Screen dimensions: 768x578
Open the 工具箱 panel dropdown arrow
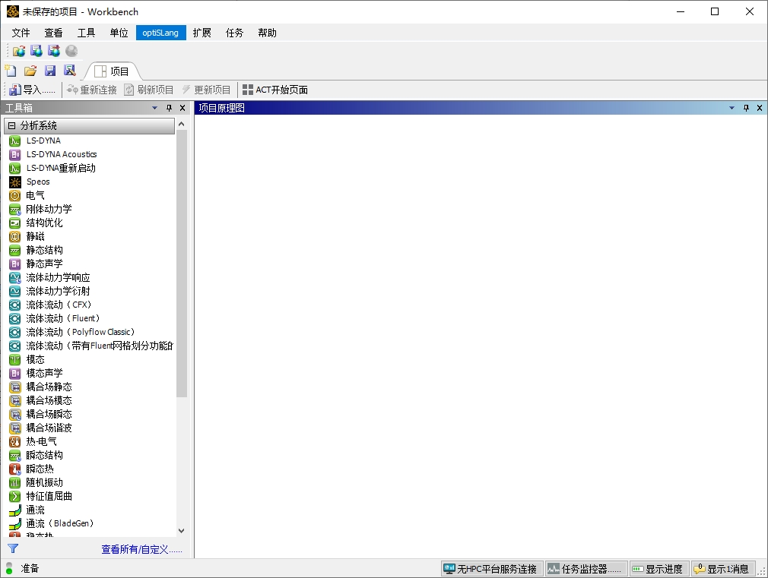click(x=154, y=108)
